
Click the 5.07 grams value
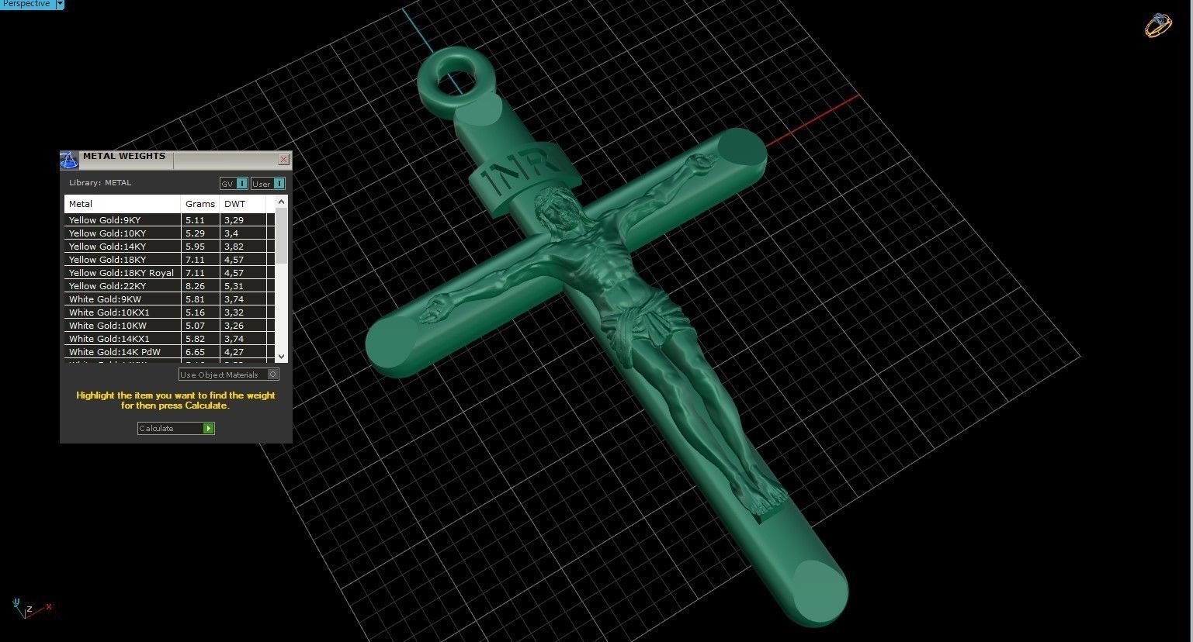click(195, 326)
